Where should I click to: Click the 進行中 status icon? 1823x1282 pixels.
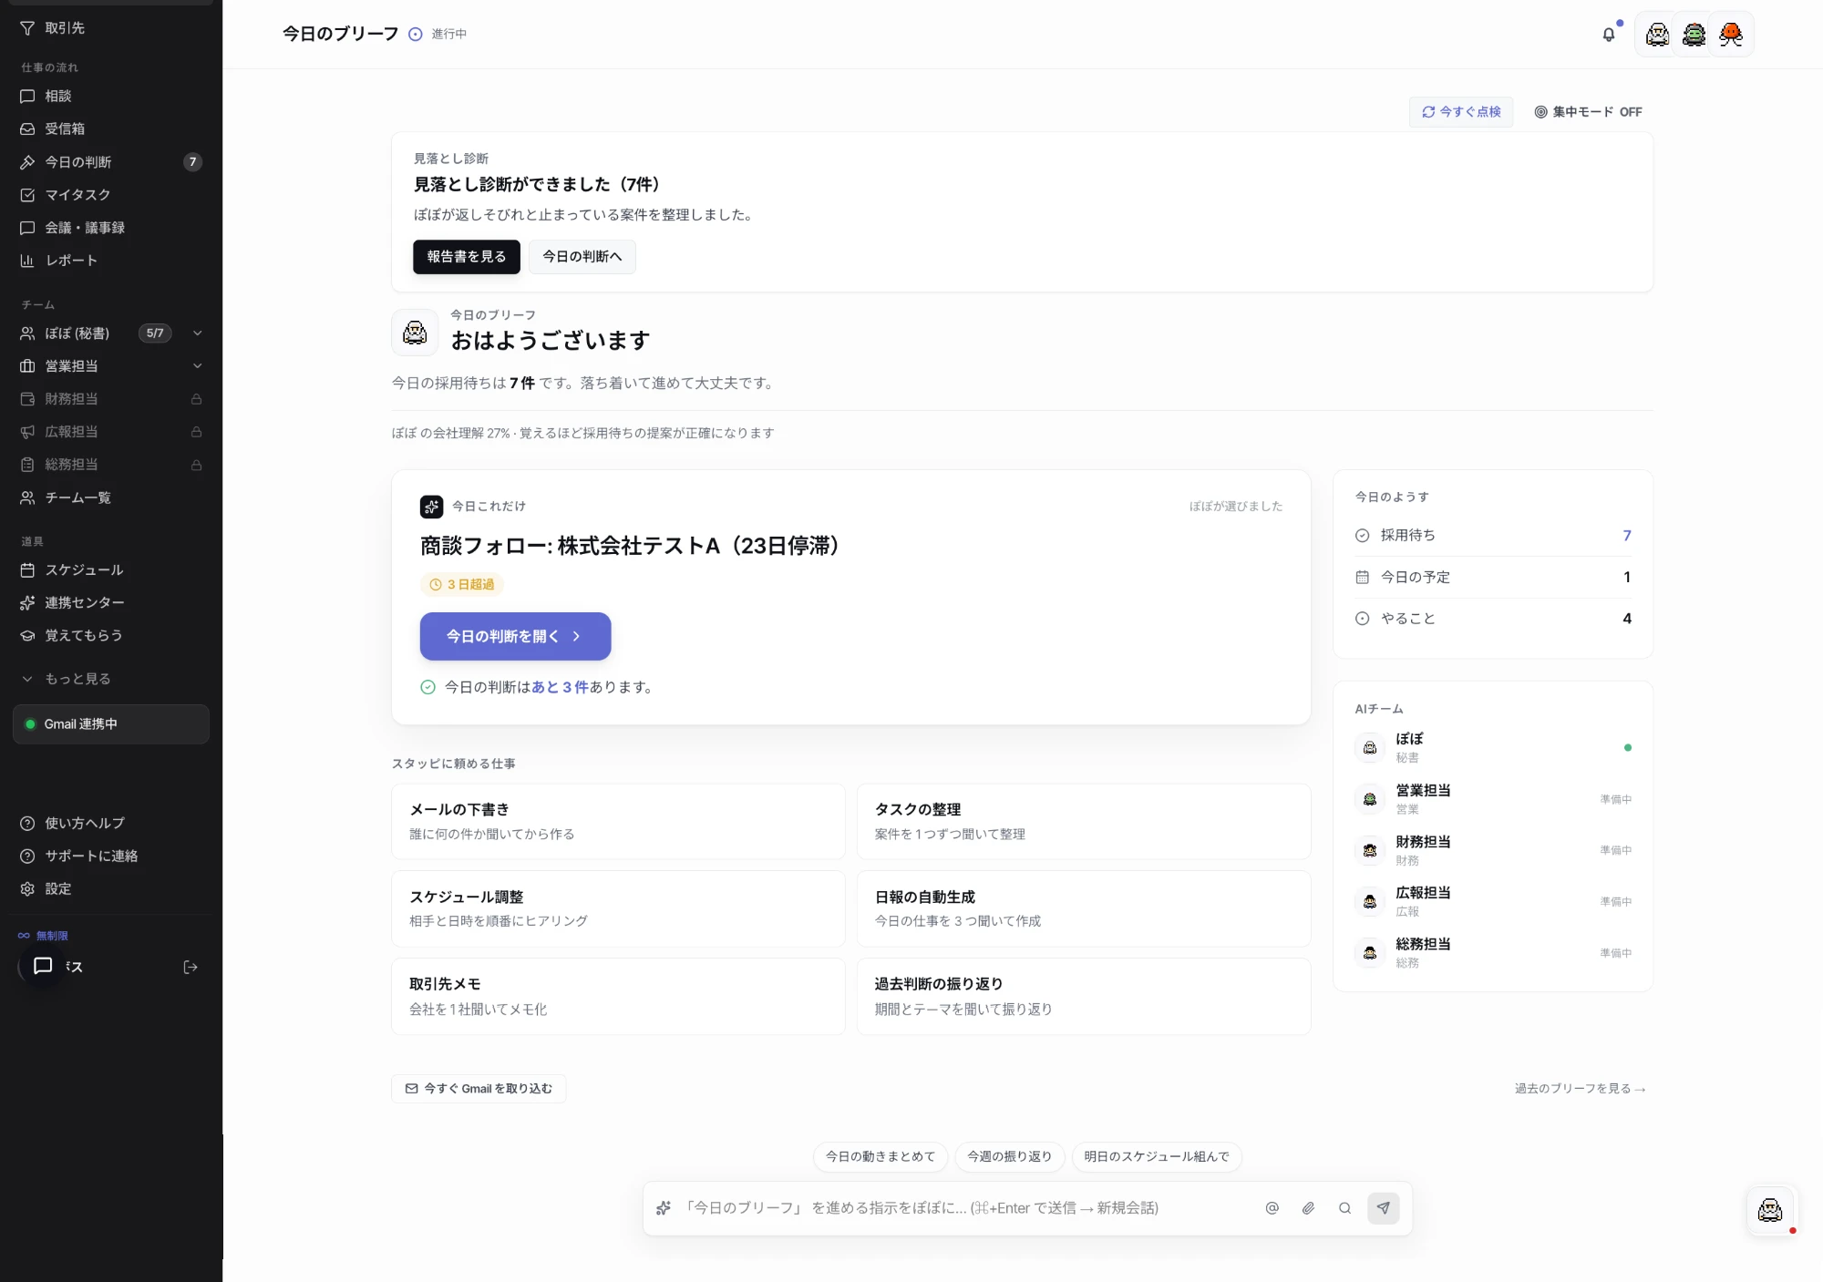416,34
